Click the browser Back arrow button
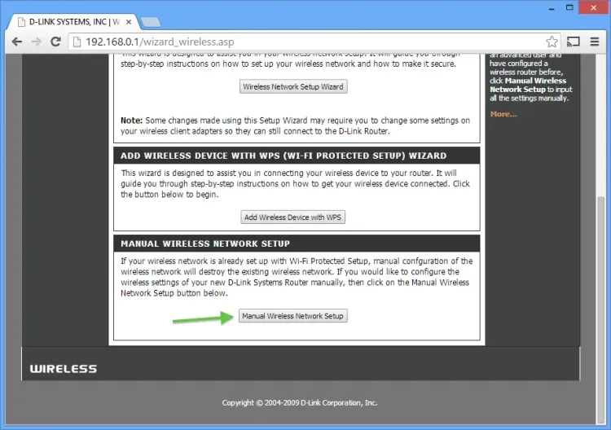This screenshot has height=430, width=611. (x=16, y=42)
